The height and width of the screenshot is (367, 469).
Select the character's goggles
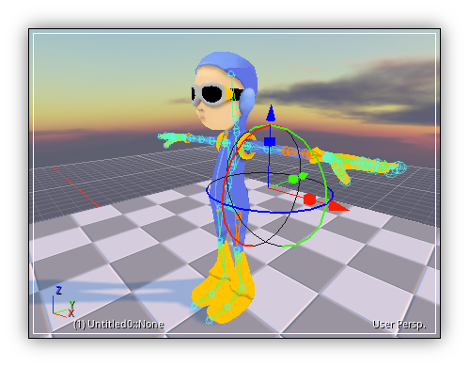pyautogui.click(x=216, y=93)
